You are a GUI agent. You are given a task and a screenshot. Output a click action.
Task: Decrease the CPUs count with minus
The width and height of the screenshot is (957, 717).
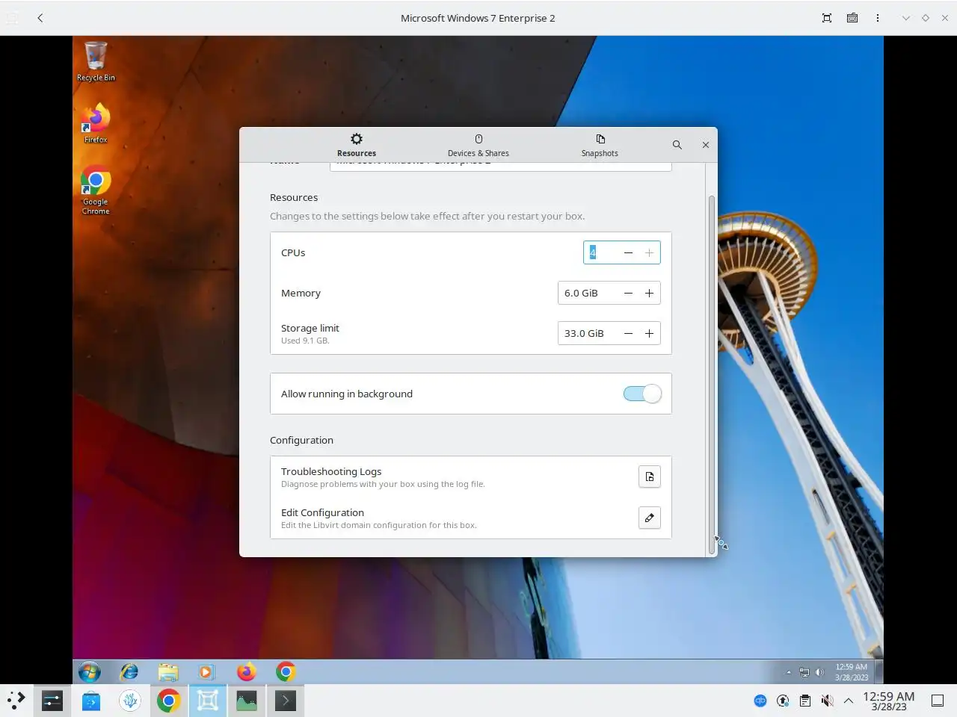[x=628, y=252]
